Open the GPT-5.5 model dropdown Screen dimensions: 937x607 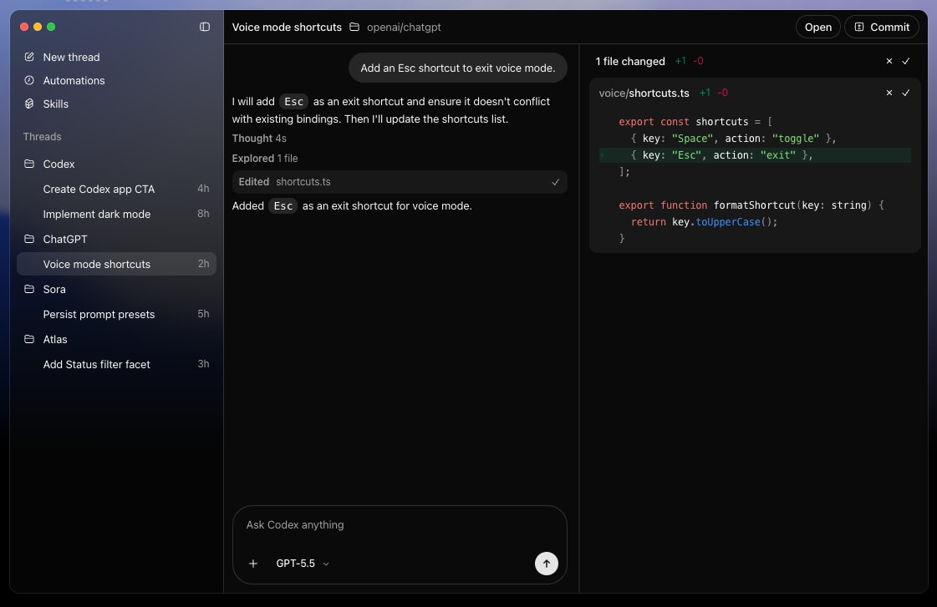click(303, 564)
